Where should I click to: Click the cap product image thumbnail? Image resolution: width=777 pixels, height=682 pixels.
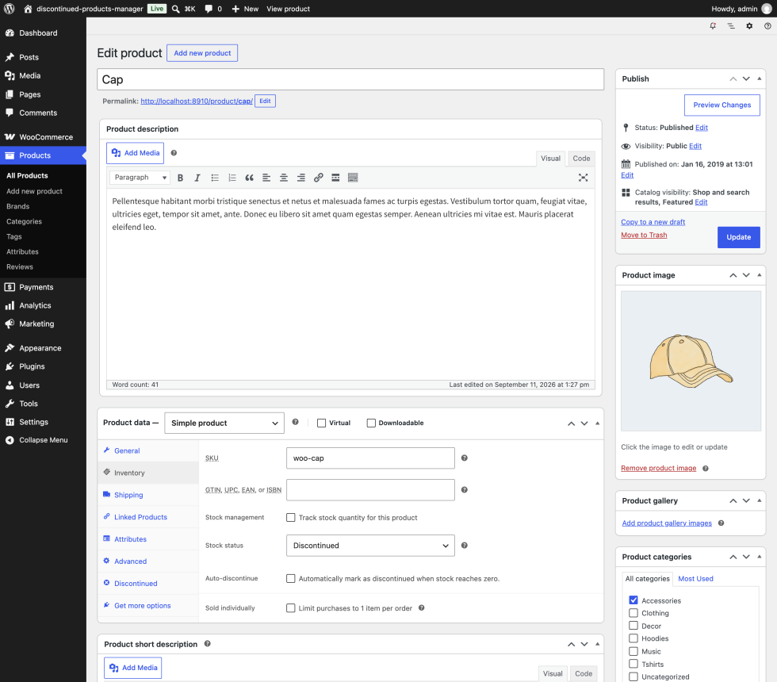tap(691, 361)
